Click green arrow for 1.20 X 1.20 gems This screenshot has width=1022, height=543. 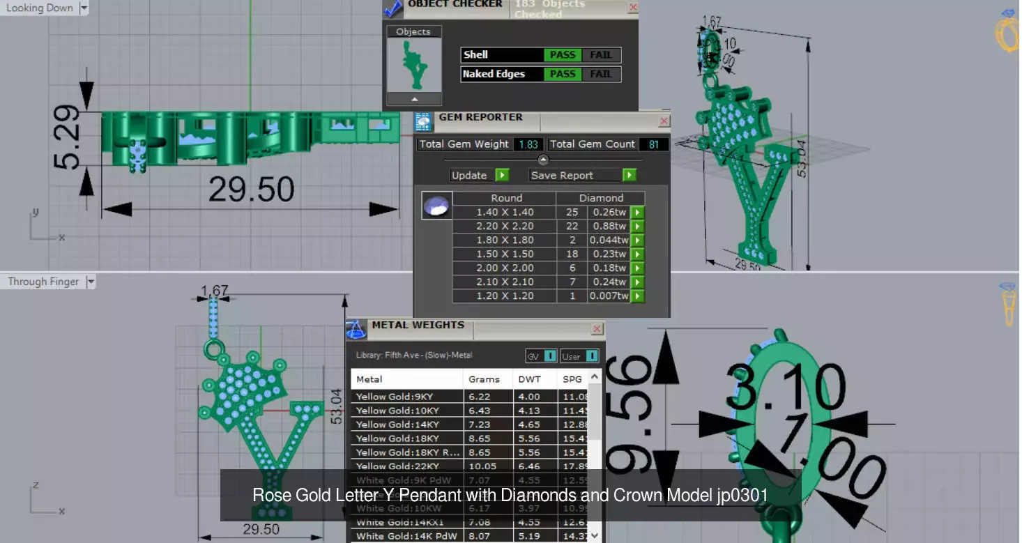(x=637, y=296)
